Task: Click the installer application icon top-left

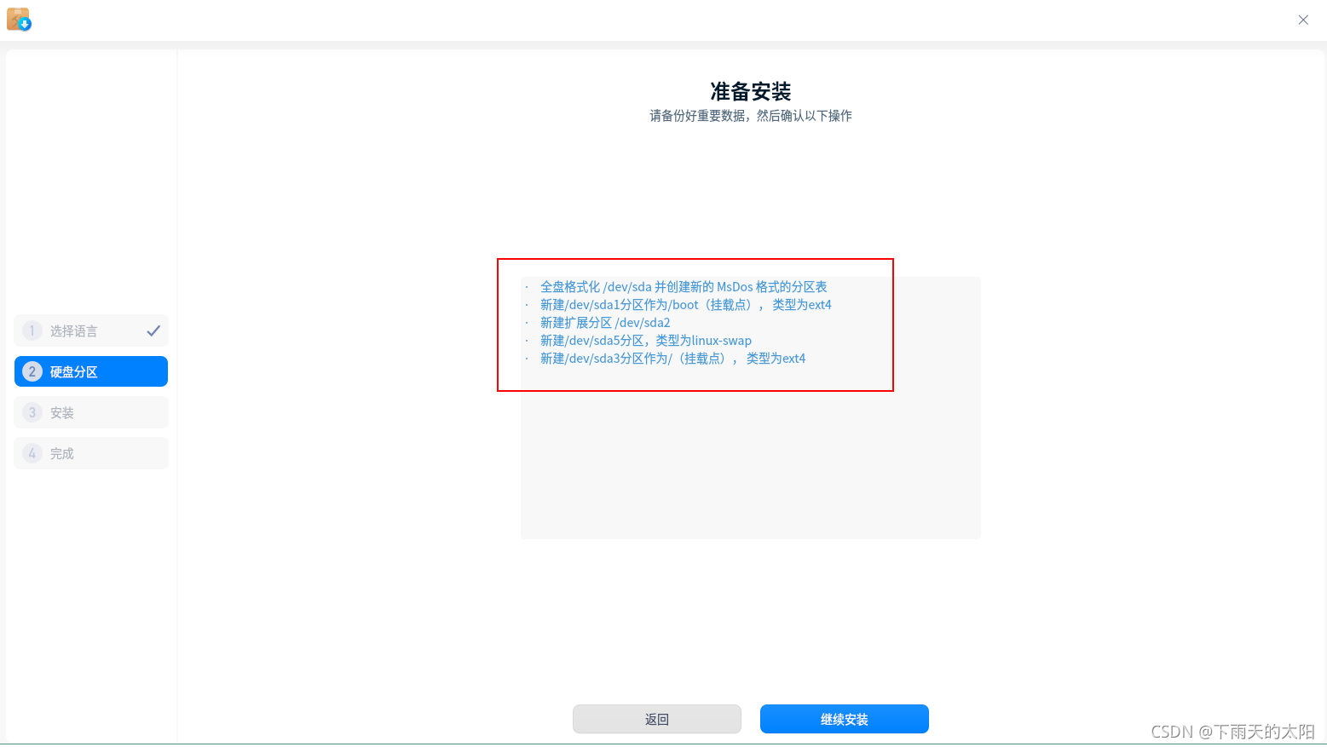Action: point(19,18)
